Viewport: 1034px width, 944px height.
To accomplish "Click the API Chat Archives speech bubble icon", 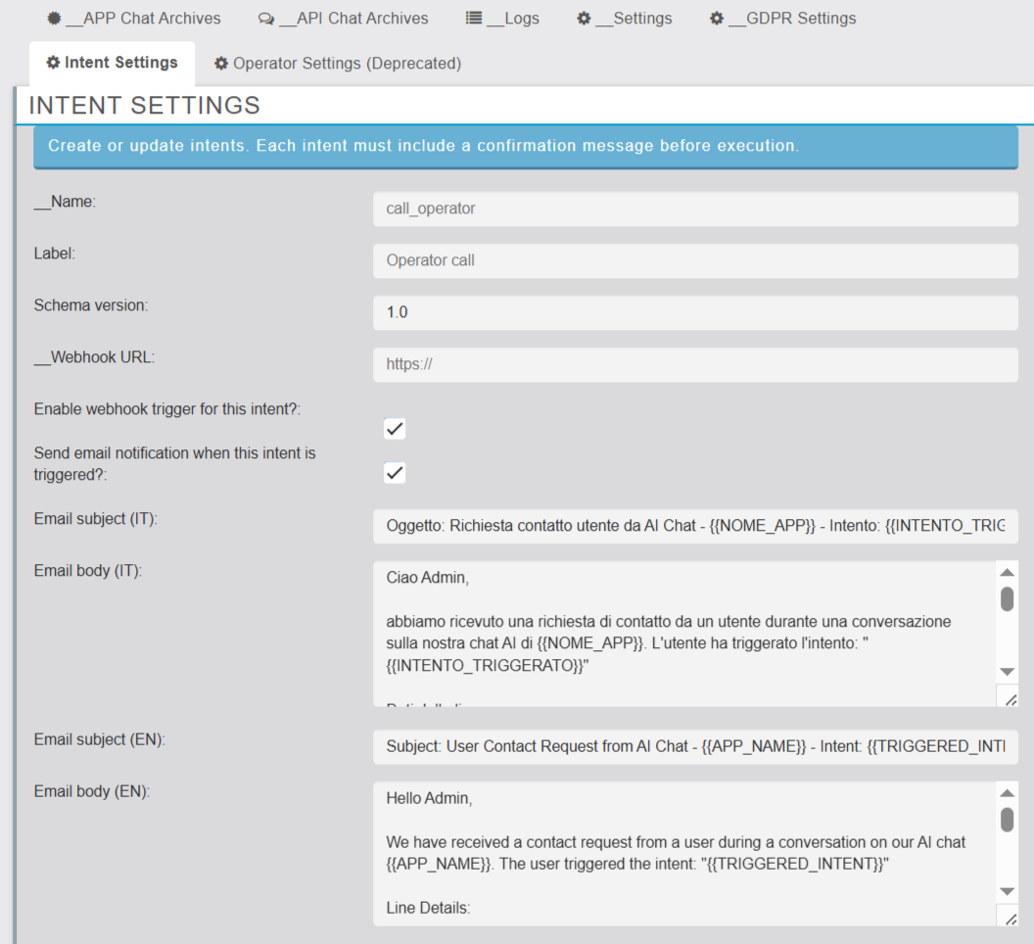I will click(266, 19).
